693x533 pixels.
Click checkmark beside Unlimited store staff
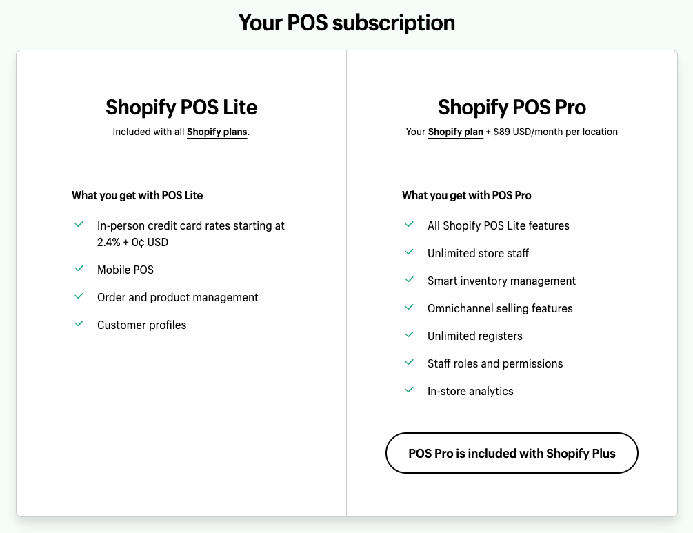(x=410, y=252)
